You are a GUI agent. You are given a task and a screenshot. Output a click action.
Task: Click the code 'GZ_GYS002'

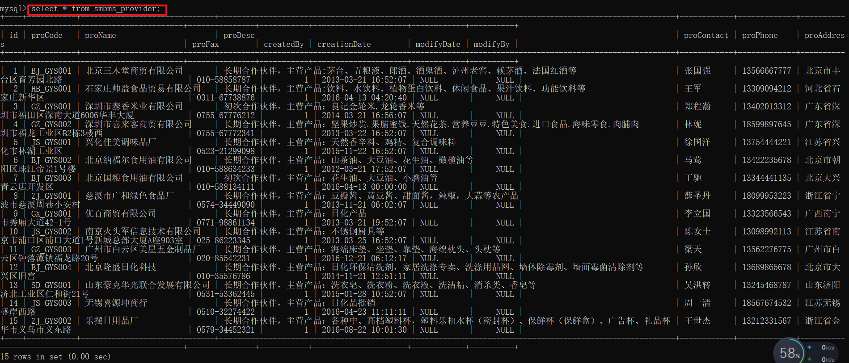click(x=51, y=124)
